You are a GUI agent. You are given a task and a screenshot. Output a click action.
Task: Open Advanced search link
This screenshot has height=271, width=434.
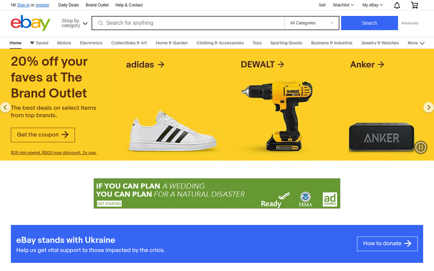[410, 23]
